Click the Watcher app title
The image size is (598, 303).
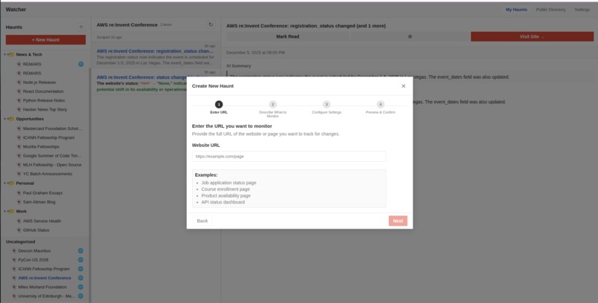pos(16,10)
